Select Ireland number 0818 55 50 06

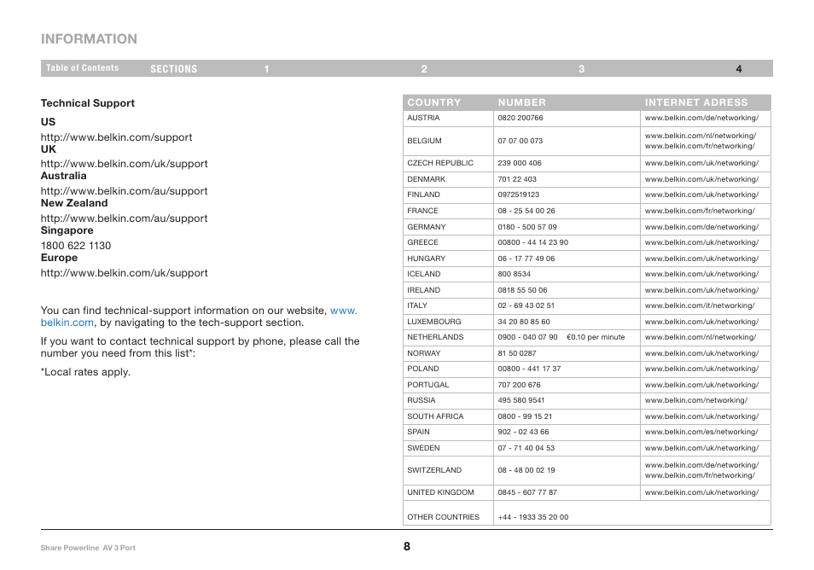pyautogui.click(x=522, y=290)
